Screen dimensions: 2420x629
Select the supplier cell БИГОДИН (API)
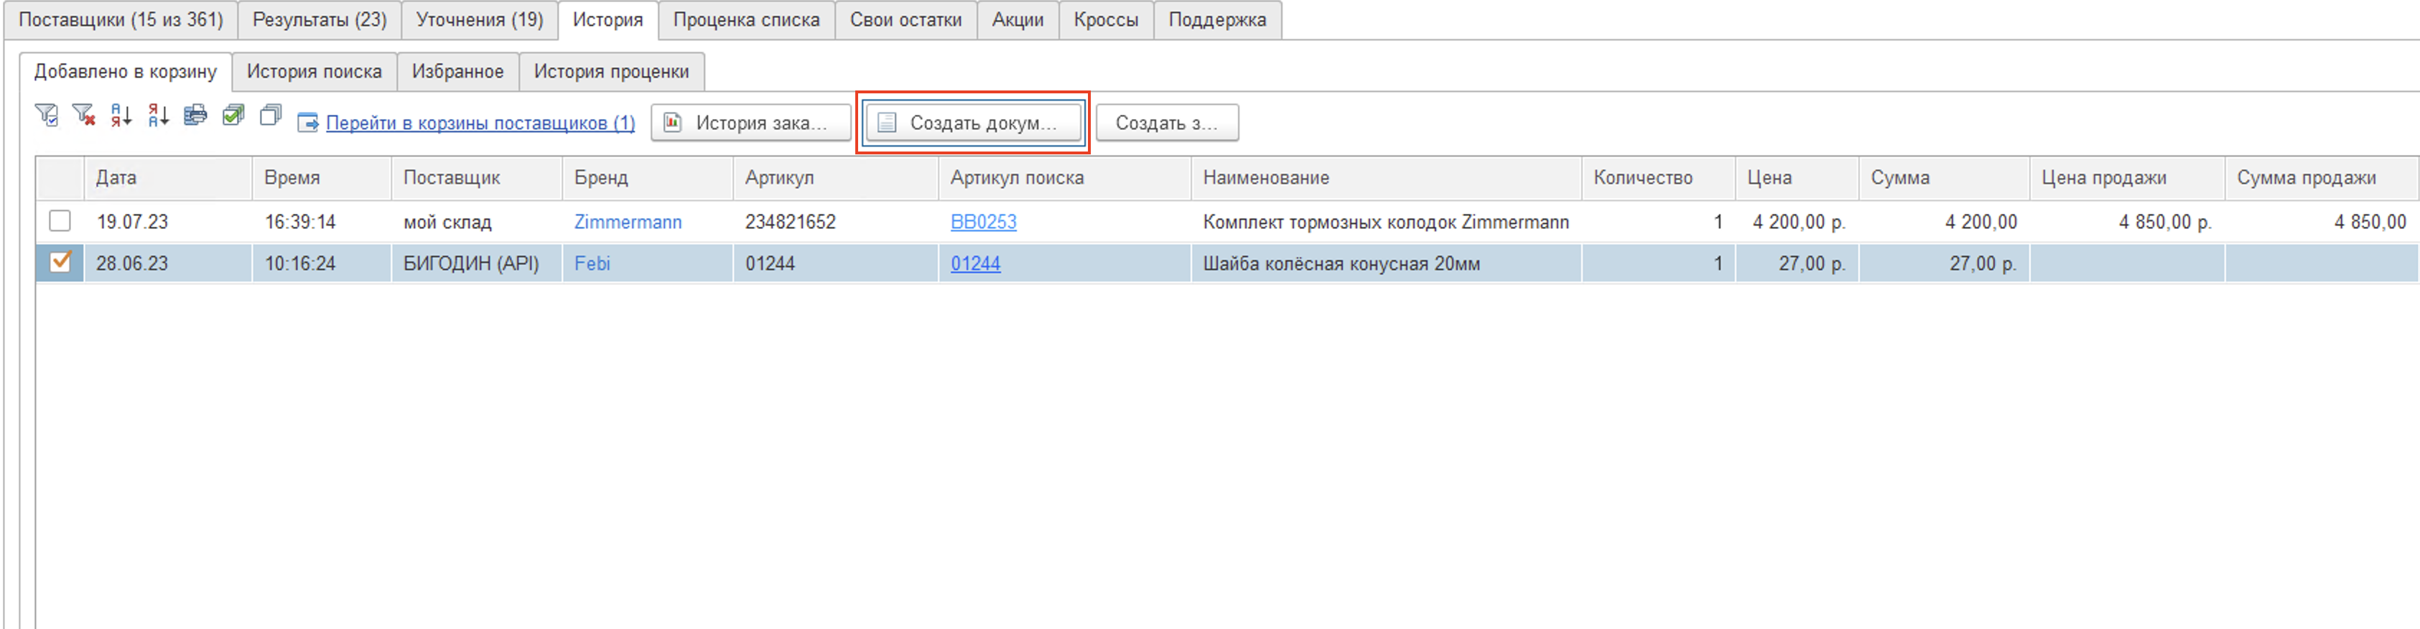pos(476,264)
